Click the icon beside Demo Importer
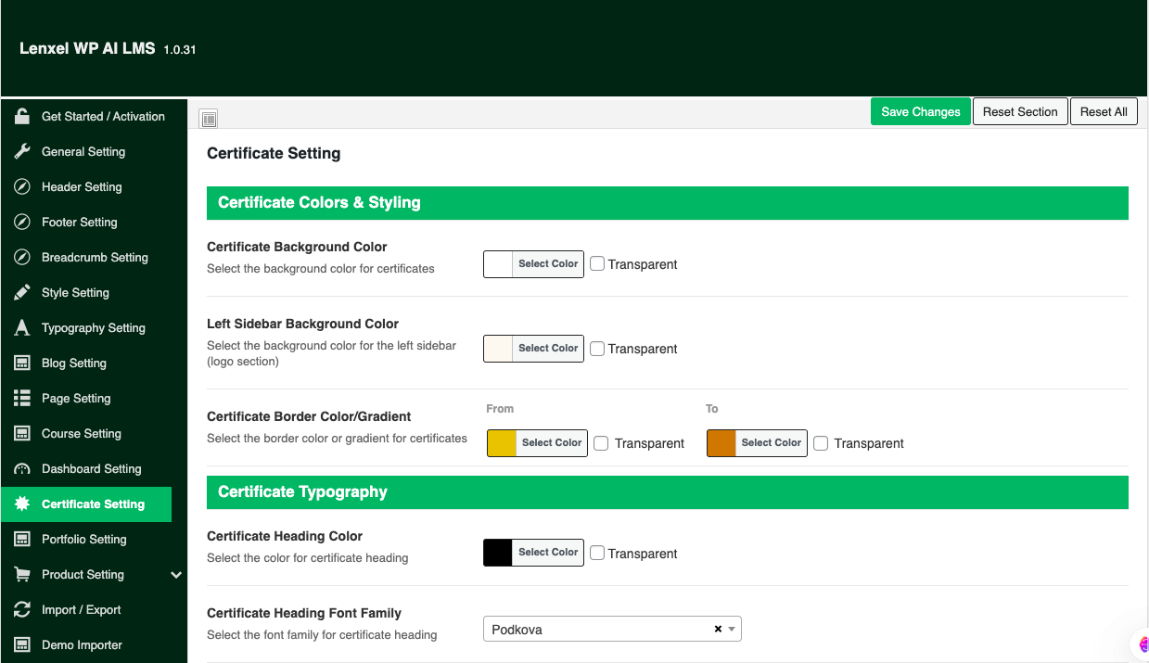This screenshot has height=663, width=1149. coord(22,644)
